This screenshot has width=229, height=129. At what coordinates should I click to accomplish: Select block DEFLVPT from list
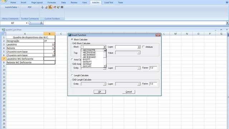pos(87,66)
